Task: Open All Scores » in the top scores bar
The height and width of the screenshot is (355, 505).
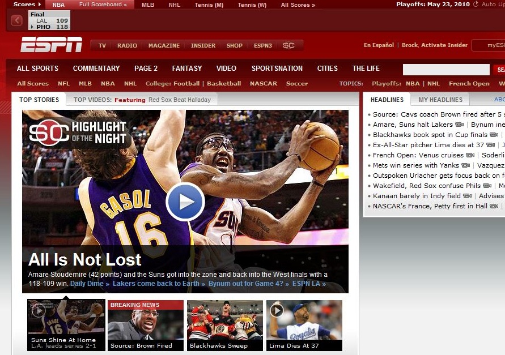Action: [x=298, y=5]
